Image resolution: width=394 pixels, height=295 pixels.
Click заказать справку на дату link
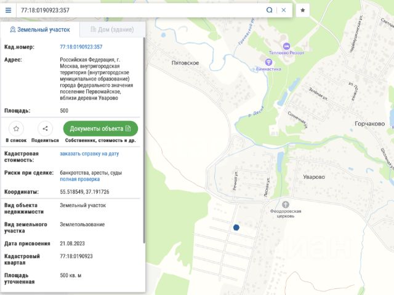pos(89,154)
